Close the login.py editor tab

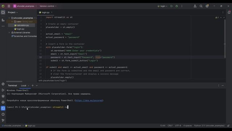(51, 12)
